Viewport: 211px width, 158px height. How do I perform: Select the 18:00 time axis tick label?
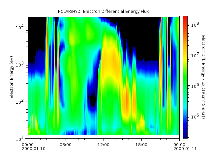click(141, 144)
